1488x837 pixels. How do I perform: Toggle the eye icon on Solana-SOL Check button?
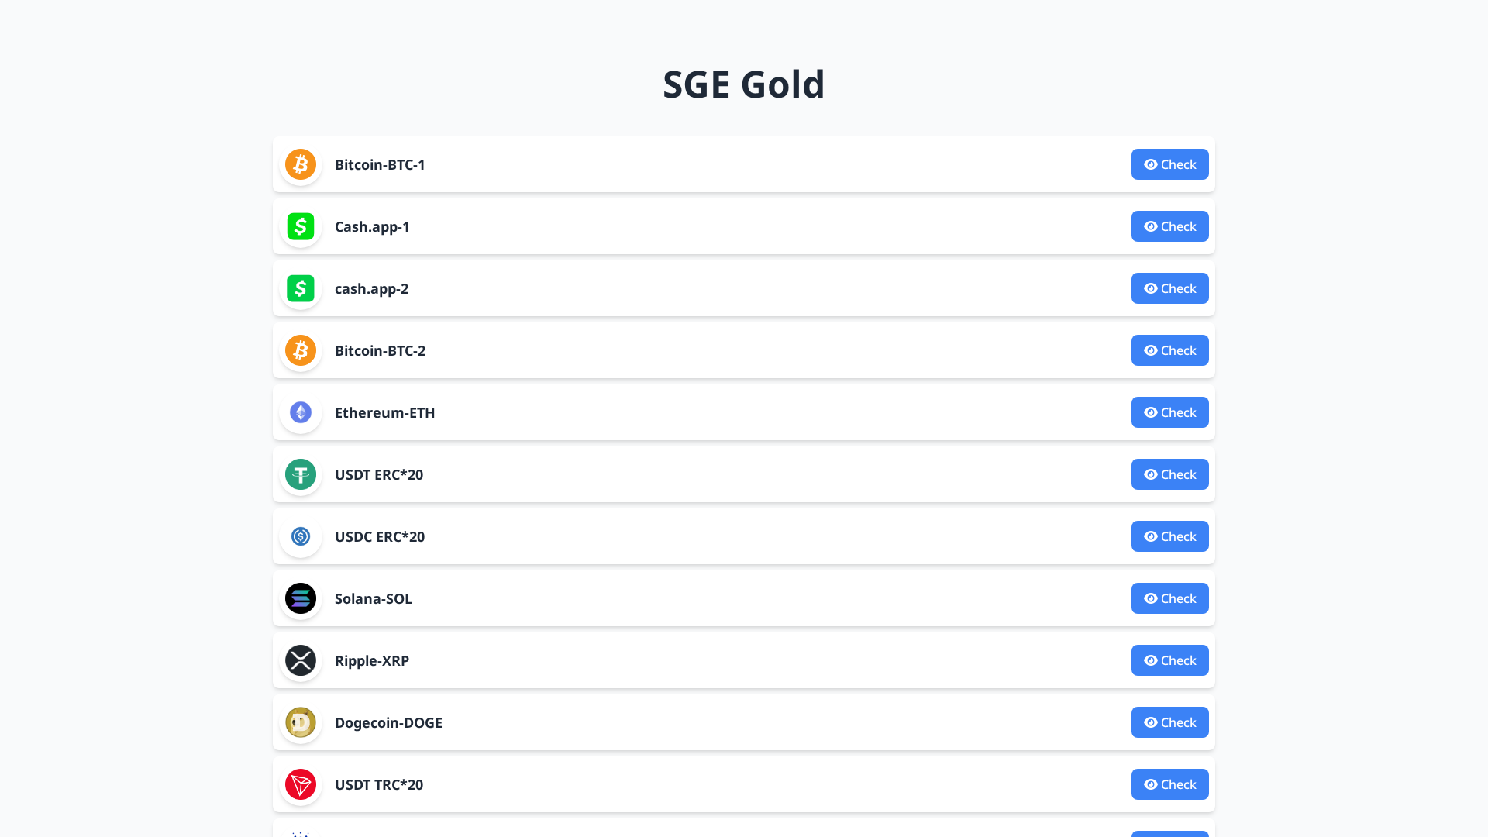(x=1150, y=598)
